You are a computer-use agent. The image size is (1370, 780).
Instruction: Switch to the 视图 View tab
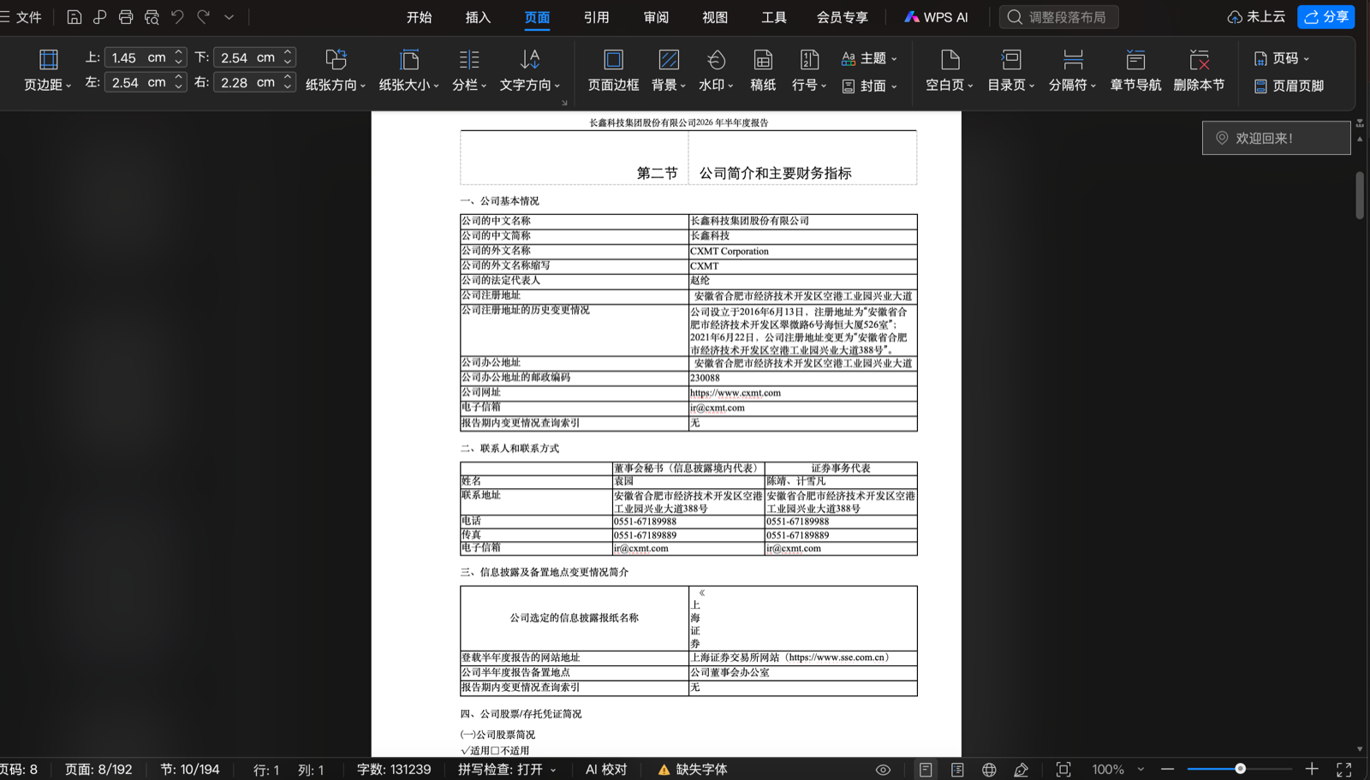(x=715, y=17)
